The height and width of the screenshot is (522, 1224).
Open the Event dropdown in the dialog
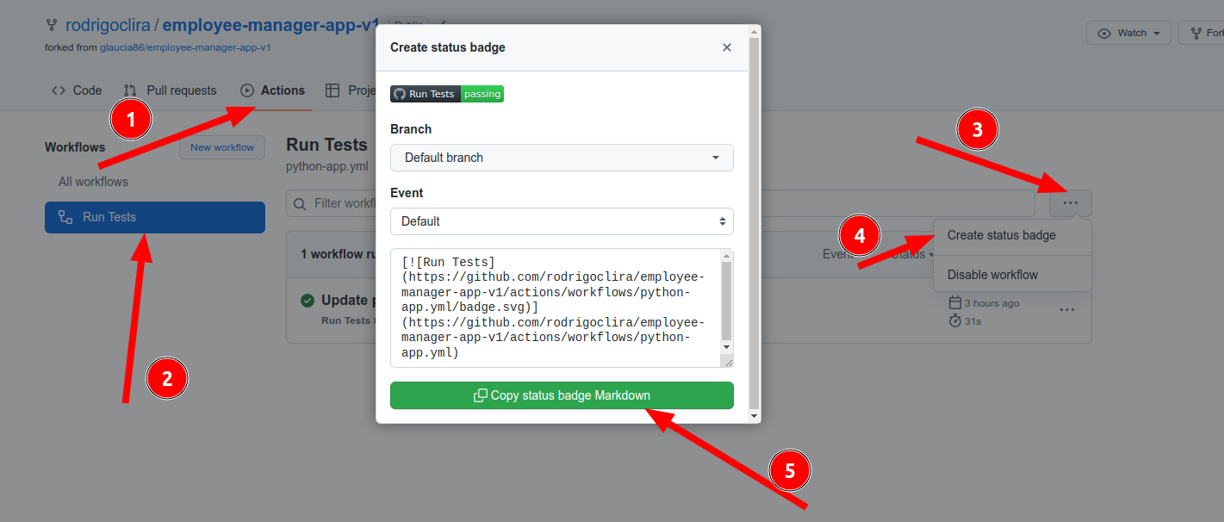561,221
